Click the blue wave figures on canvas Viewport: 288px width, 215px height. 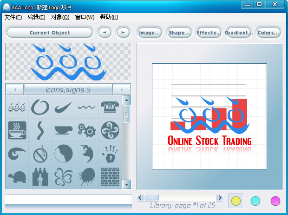pyautogui.click(x=211, y=115)
